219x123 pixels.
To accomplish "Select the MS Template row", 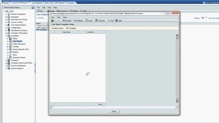I will (42, 30).
